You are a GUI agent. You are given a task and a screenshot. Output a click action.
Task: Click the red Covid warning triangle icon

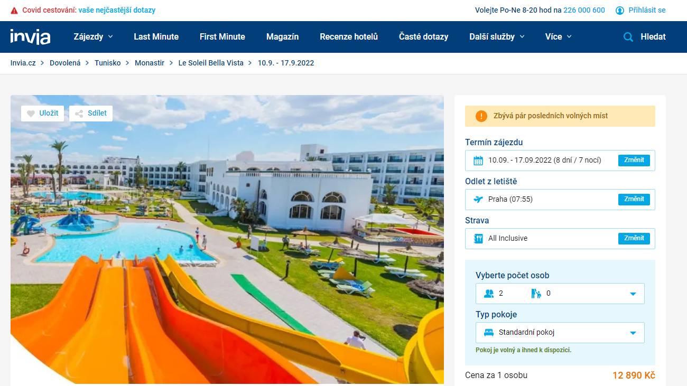(x=14, y=11)
